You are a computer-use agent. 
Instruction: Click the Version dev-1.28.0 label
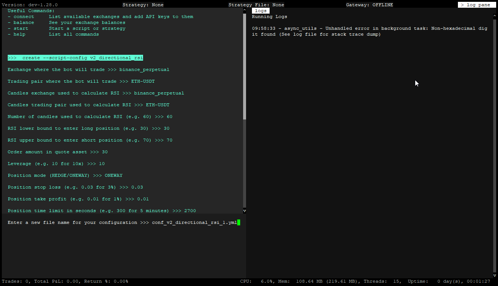(x=30, y=5)
